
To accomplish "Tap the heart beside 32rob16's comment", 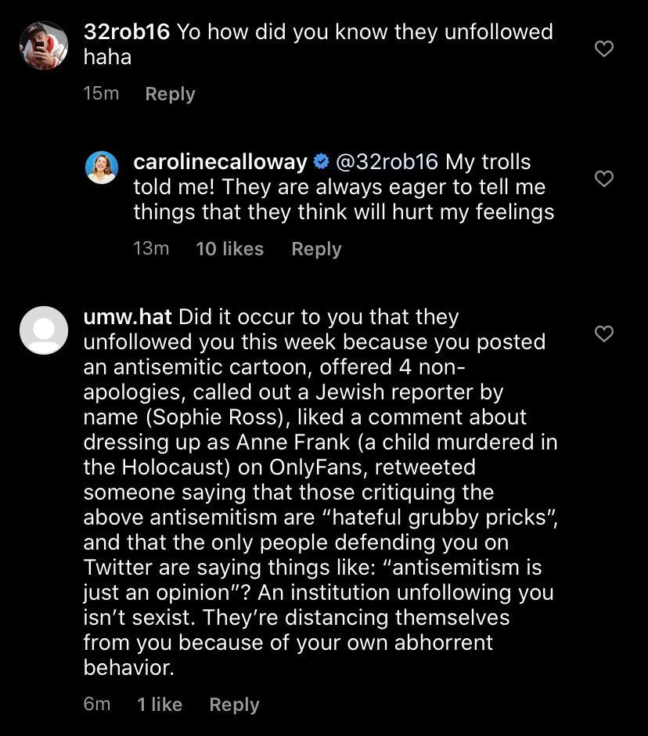I will 603,49.
